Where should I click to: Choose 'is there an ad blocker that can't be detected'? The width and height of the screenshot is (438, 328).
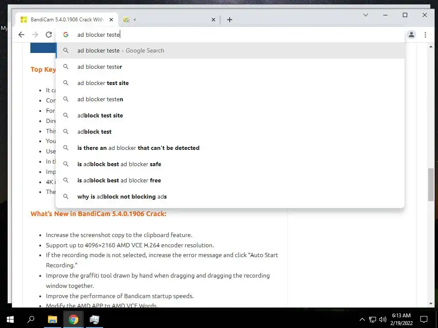(230, 148)
